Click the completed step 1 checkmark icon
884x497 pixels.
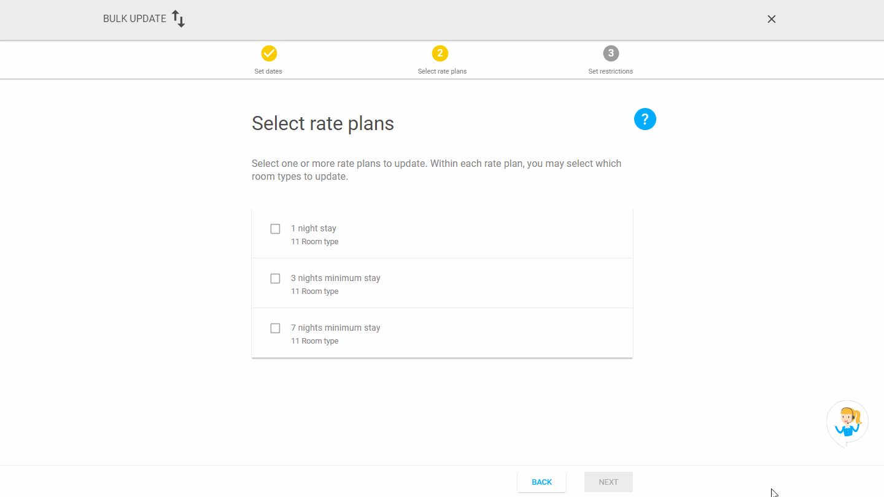tap(269, 53)
